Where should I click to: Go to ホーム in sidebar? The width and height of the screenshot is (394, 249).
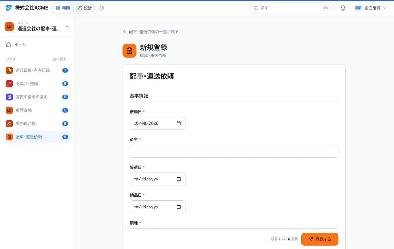tap(37, 45)
